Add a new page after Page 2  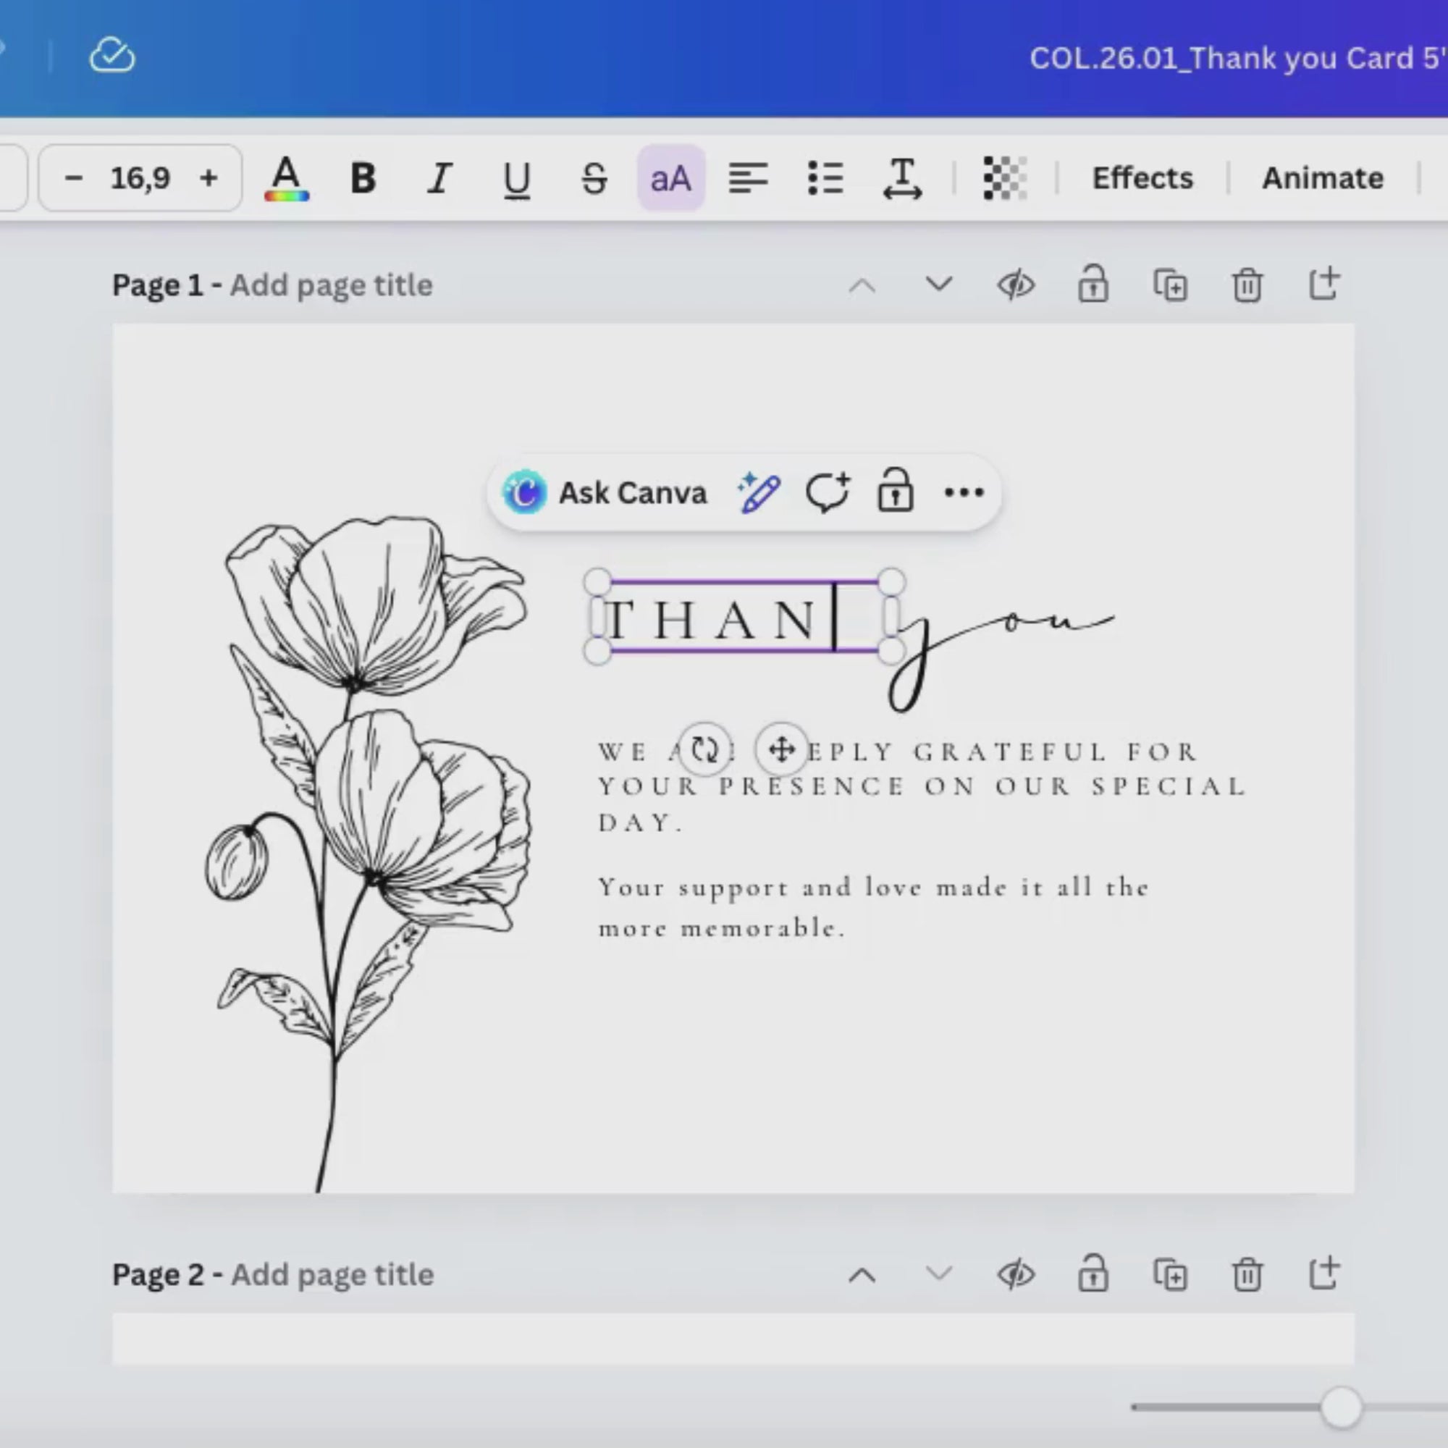[x=1323, y=1274]
